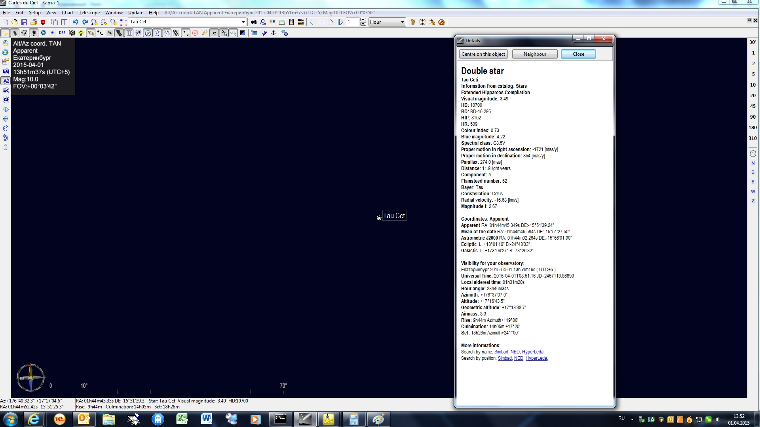Zoom out using the magnifier minus icon
760x427 pixels.
(104, 22)
